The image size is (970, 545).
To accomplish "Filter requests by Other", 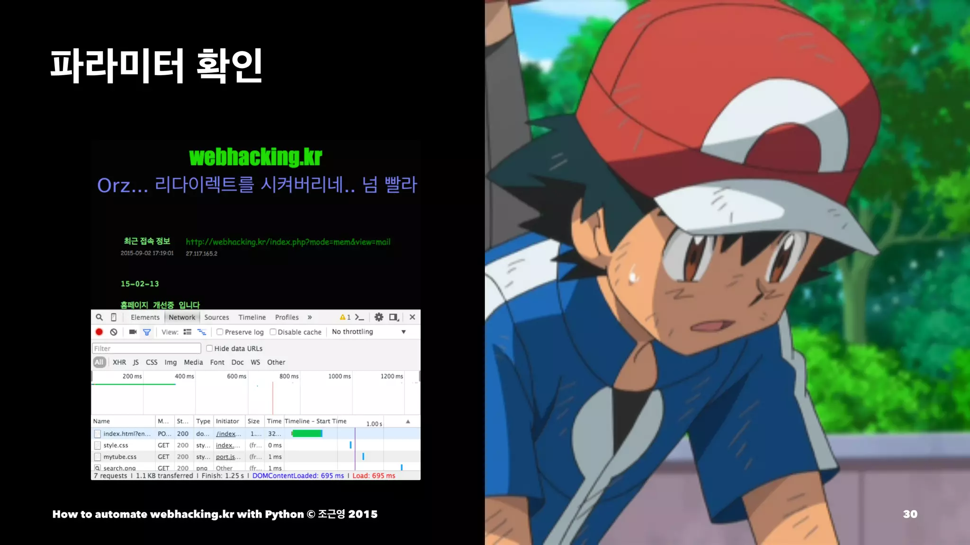I will coord(276,362).
